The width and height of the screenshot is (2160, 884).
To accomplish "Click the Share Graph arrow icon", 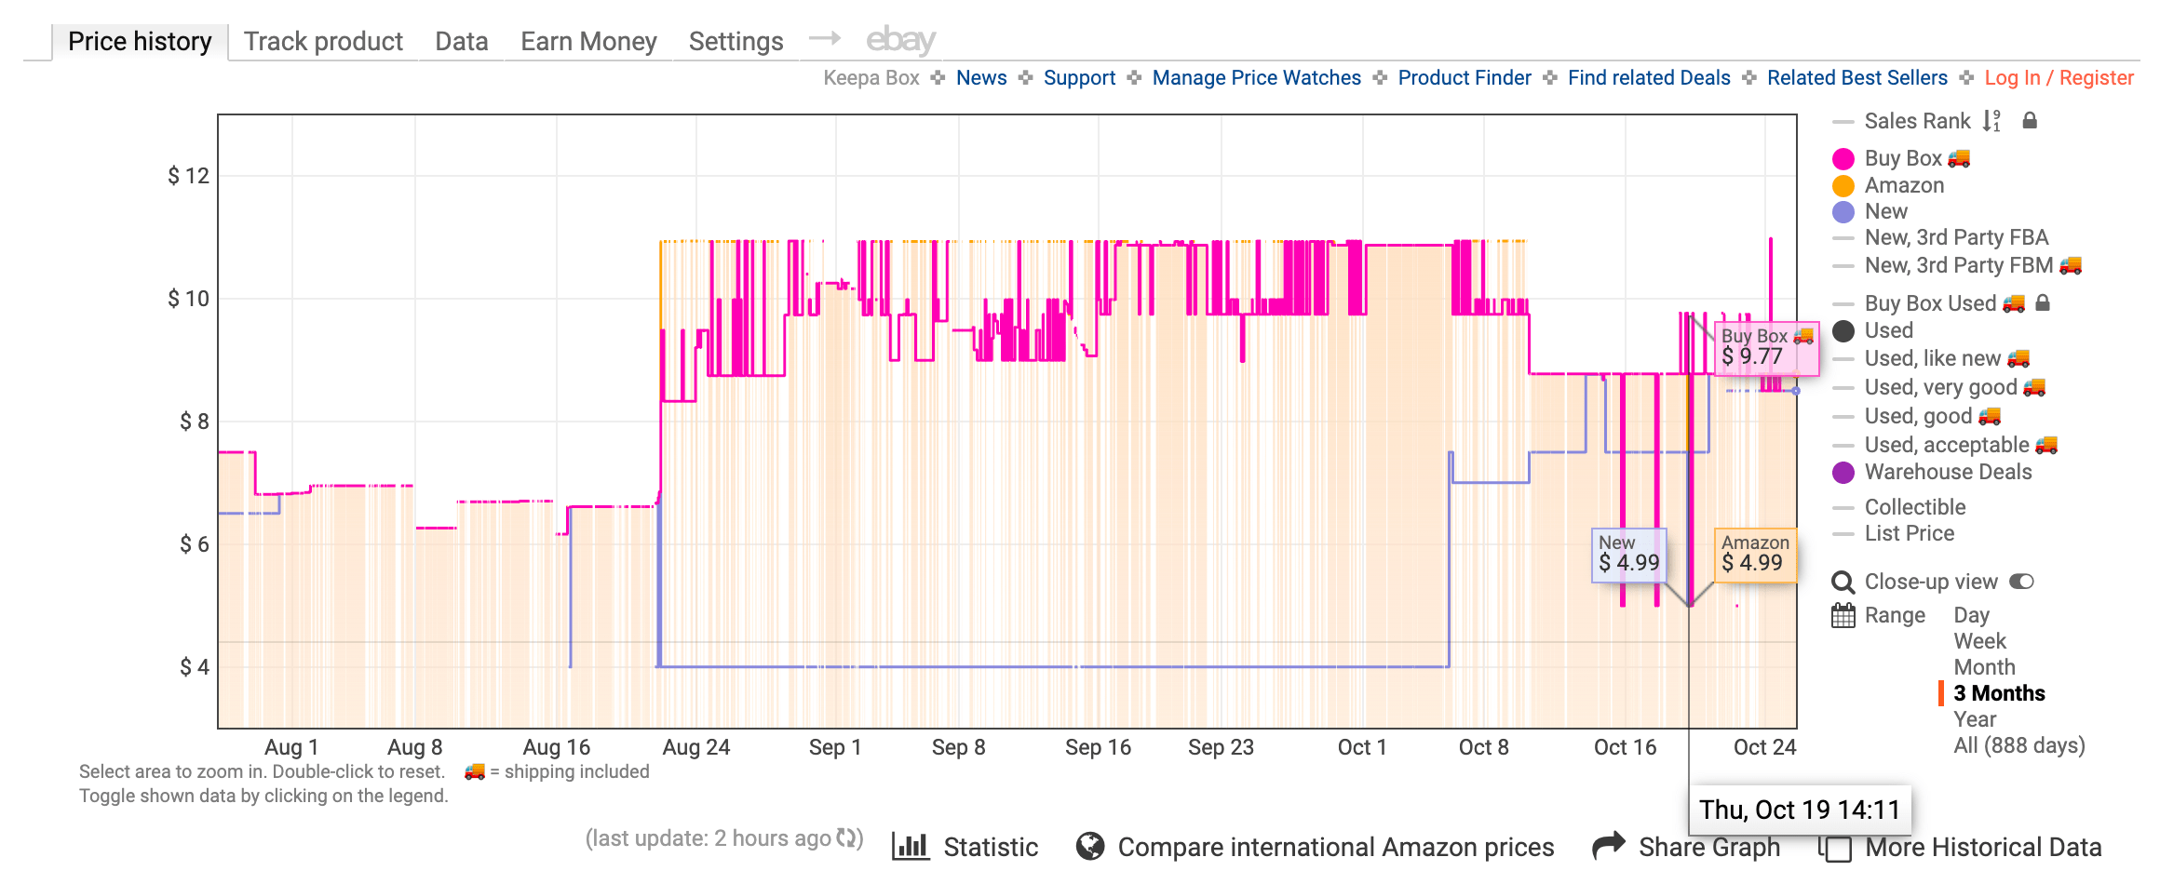I will tap(1608, 844).
